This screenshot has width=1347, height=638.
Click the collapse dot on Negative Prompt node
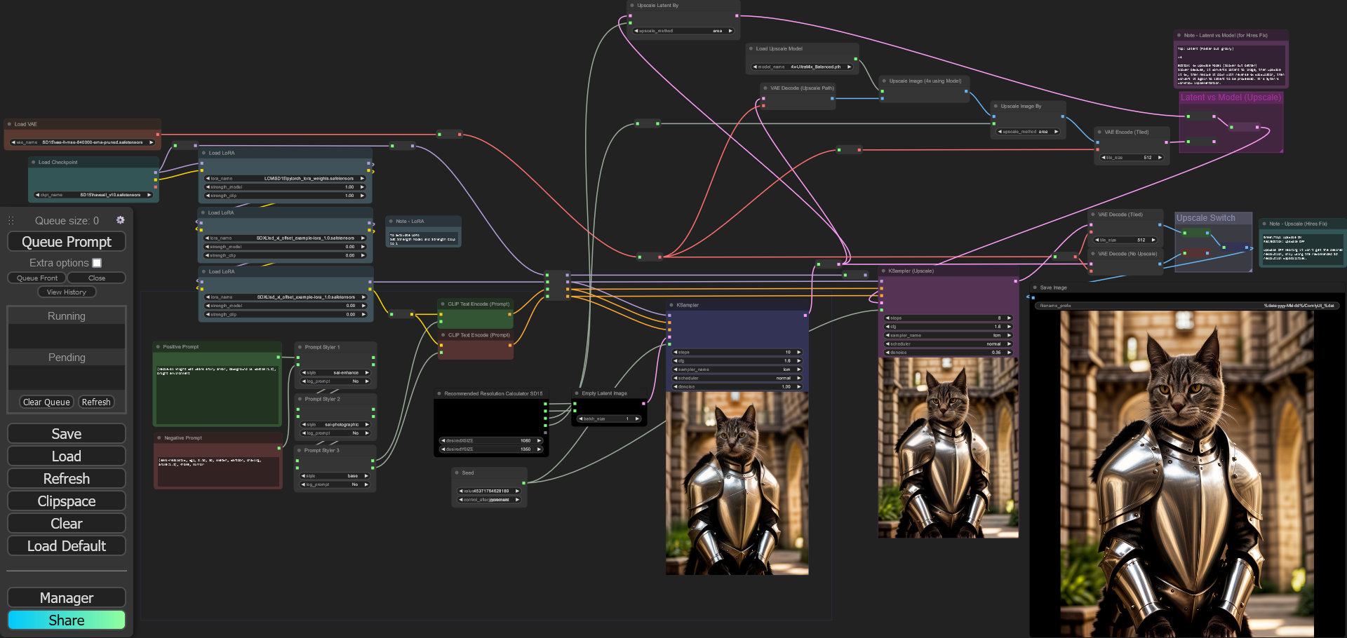159,437
